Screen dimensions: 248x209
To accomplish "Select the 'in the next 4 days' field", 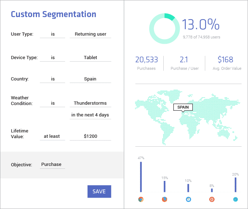I will click(x=90, y=115).
